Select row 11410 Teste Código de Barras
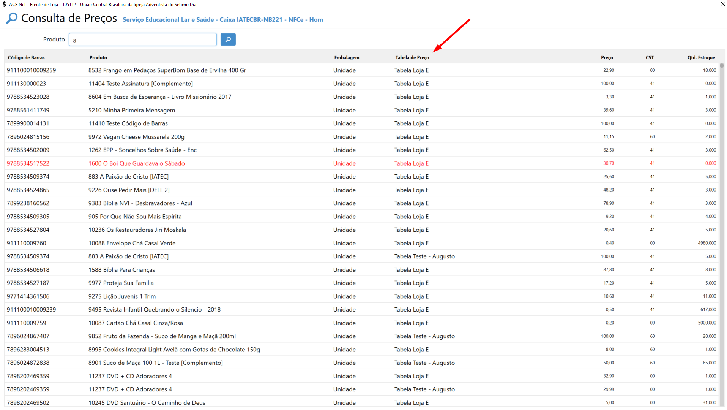This screenshot has height=410, width=727. tap(362, 123)
